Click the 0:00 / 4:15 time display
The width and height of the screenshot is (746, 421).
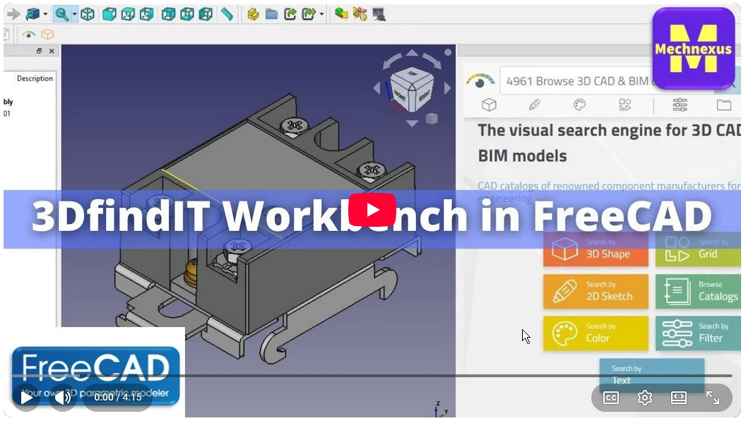[x=117, y=397]
